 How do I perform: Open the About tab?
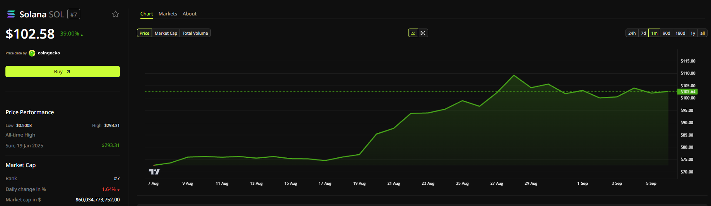point(190,14)
